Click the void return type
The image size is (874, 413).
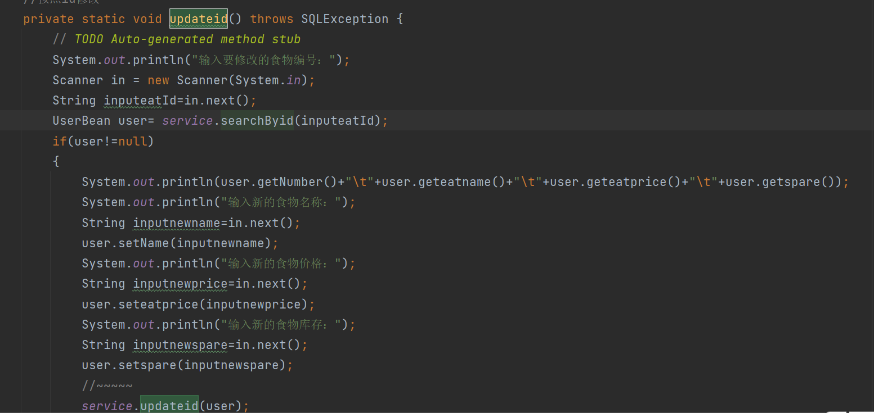coord(147,19)
